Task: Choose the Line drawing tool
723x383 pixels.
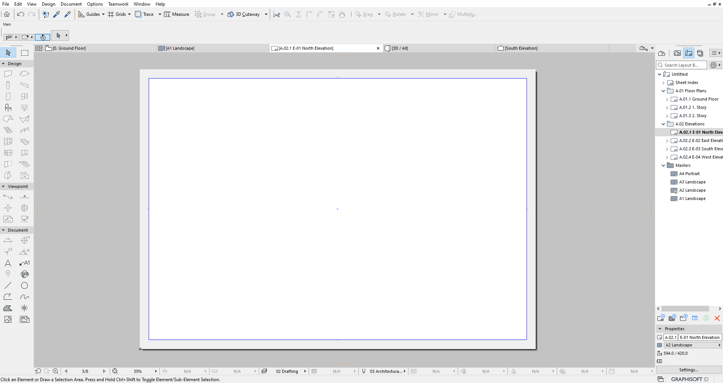Action: [8, 285]
